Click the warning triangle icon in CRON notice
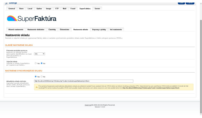Screen dimensions: 202x118 point(37,87)
